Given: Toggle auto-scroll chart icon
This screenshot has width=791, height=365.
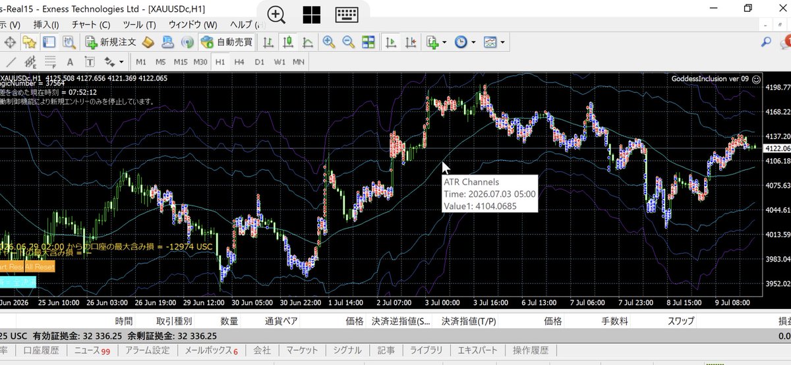Looking at the screenshot, I should tap(391, 42).
